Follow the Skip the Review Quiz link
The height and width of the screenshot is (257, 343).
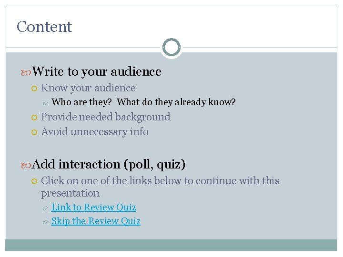click(95, 221)
